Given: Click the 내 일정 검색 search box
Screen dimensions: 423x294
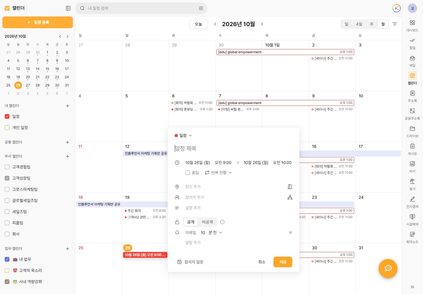Looking at the screenshot, I should point(141,8).
